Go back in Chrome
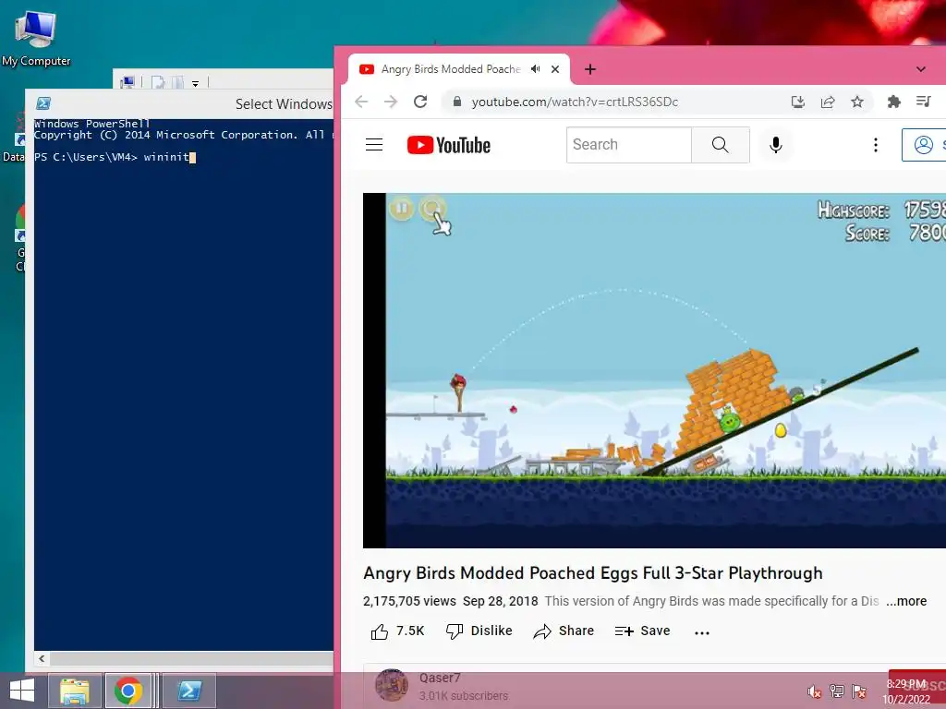Image resolution: width=946 pixels, height=709 pixels. (361, 102)
